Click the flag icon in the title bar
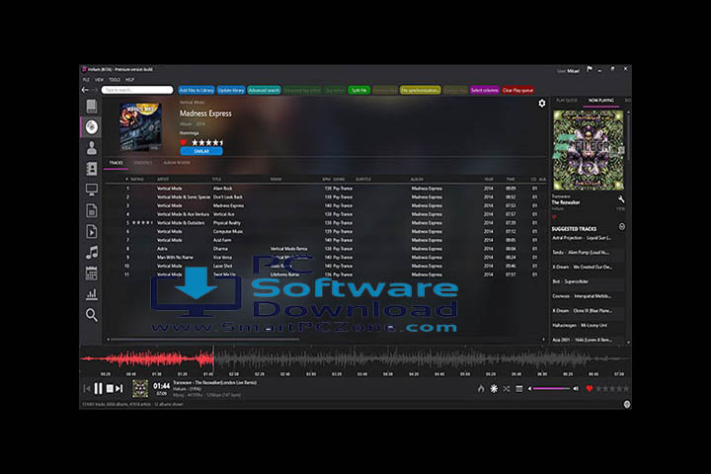 589,69
